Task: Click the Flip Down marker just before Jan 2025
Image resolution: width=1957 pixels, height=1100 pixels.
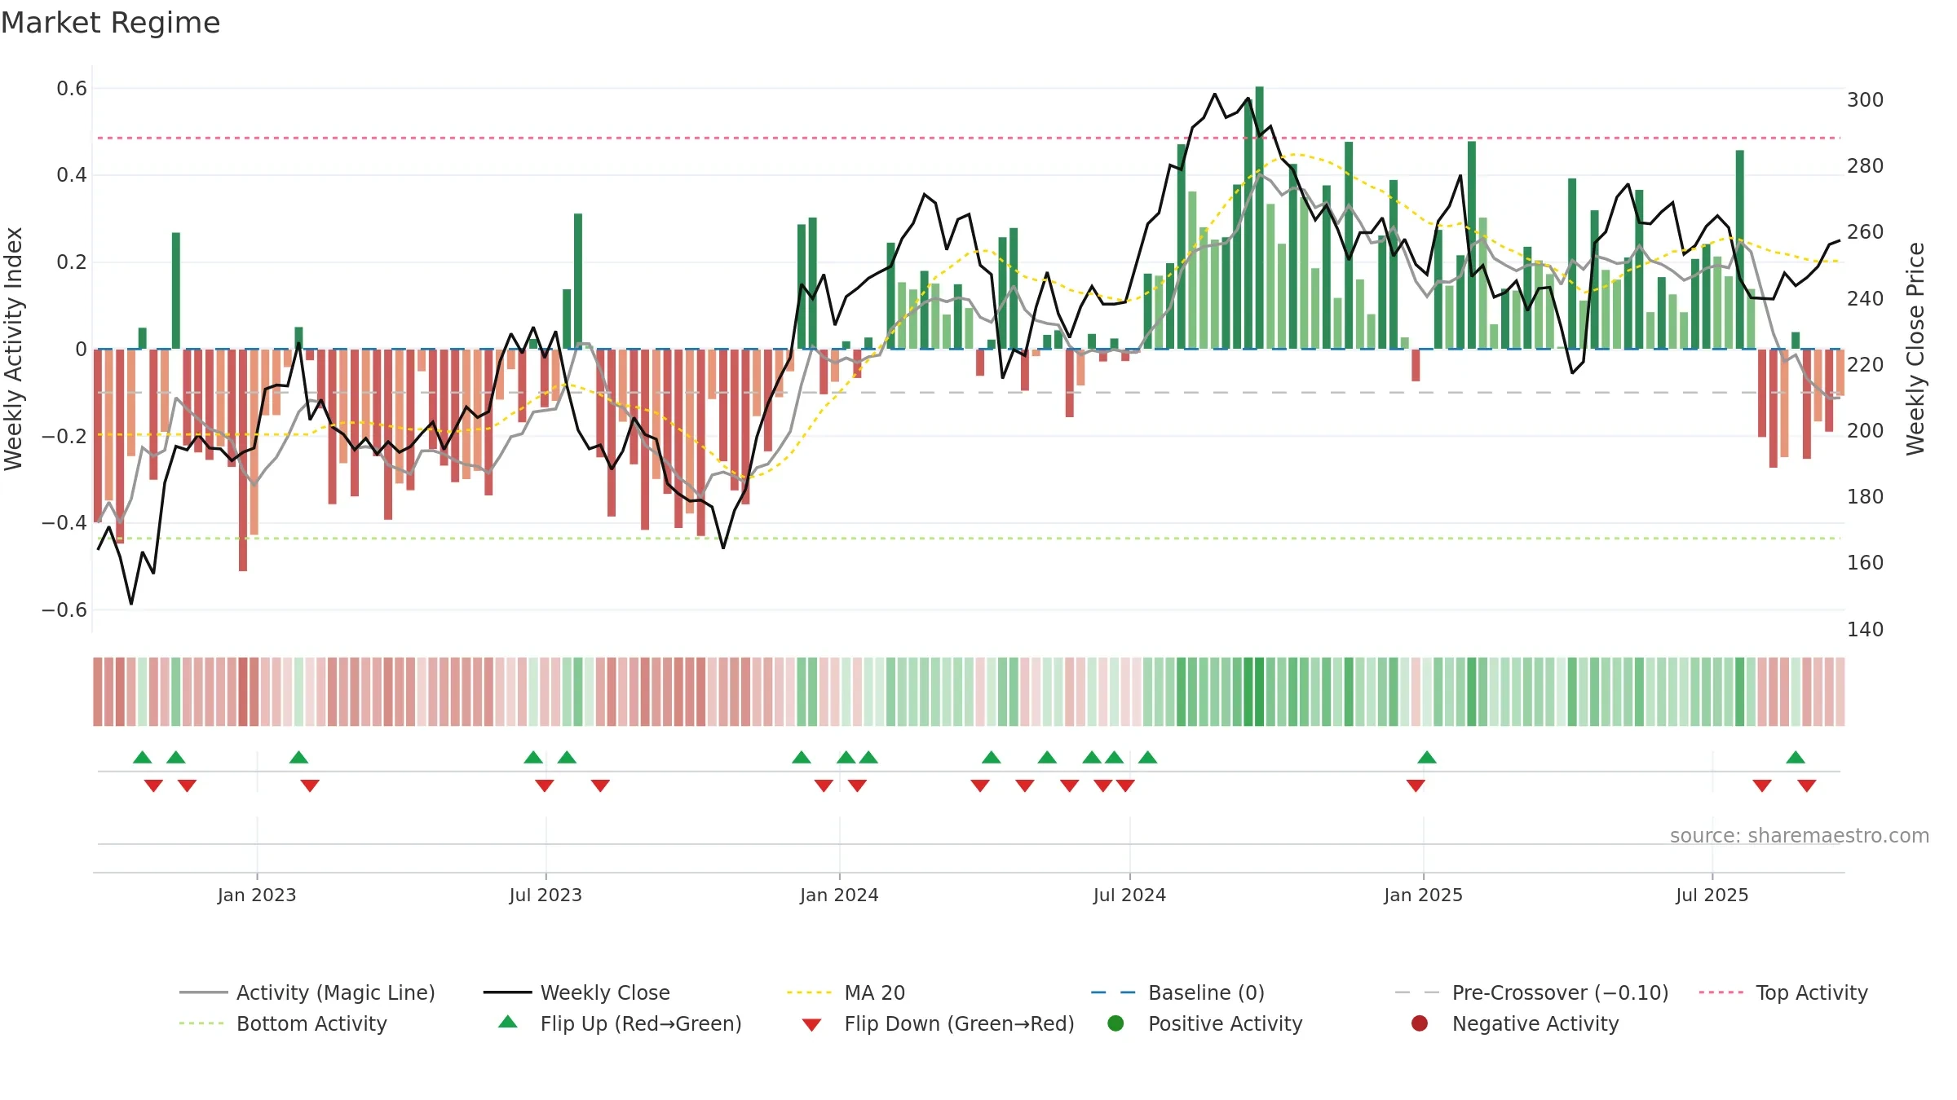Action: pyautogui.click(x=1416, y=785)
